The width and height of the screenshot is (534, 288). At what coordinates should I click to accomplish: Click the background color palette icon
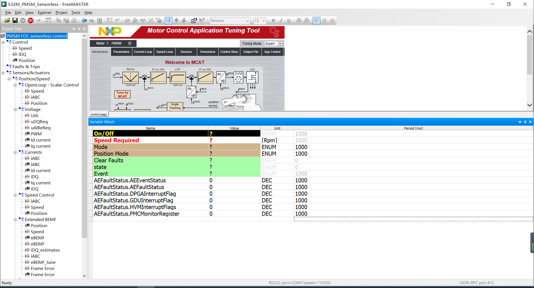307,21
